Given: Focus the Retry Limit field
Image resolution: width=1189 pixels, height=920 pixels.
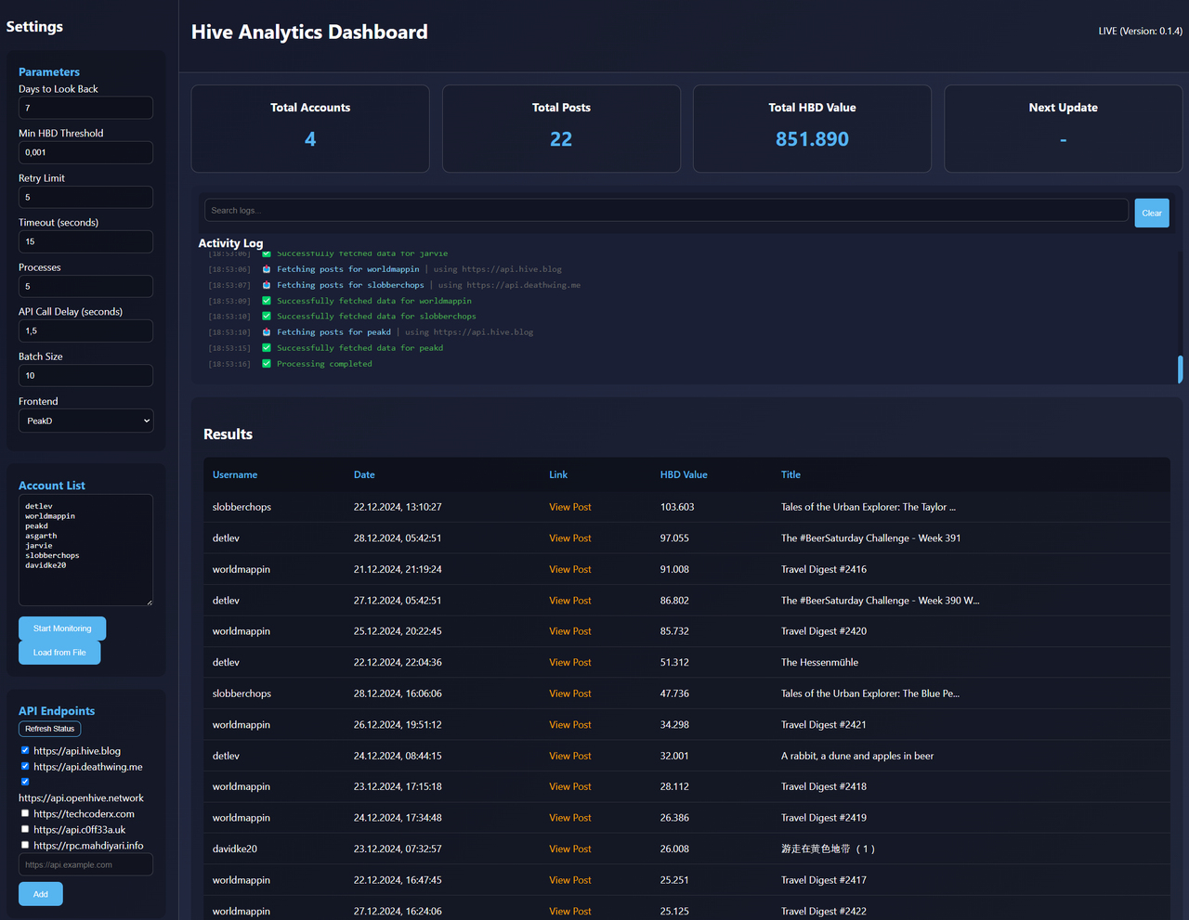Looking at the screenshot, I should coord(85,197).
